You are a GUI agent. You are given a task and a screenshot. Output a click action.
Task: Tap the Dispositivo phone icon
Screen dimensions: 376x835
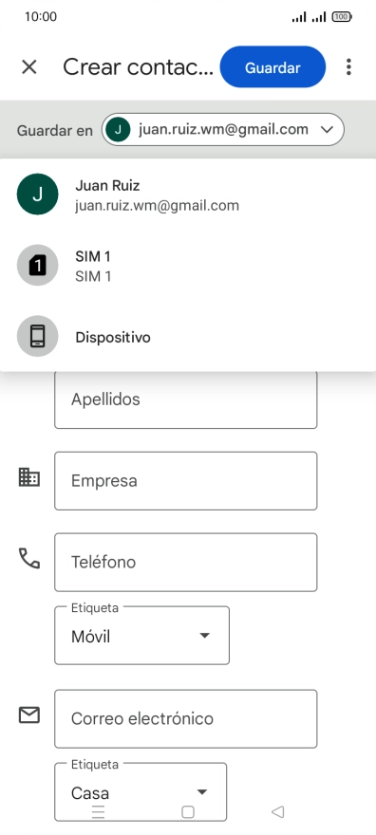coord(37,337)
